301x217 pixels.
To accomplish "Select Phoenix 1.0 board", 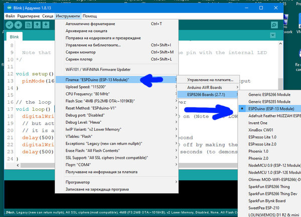I will (x=270, y=151).
